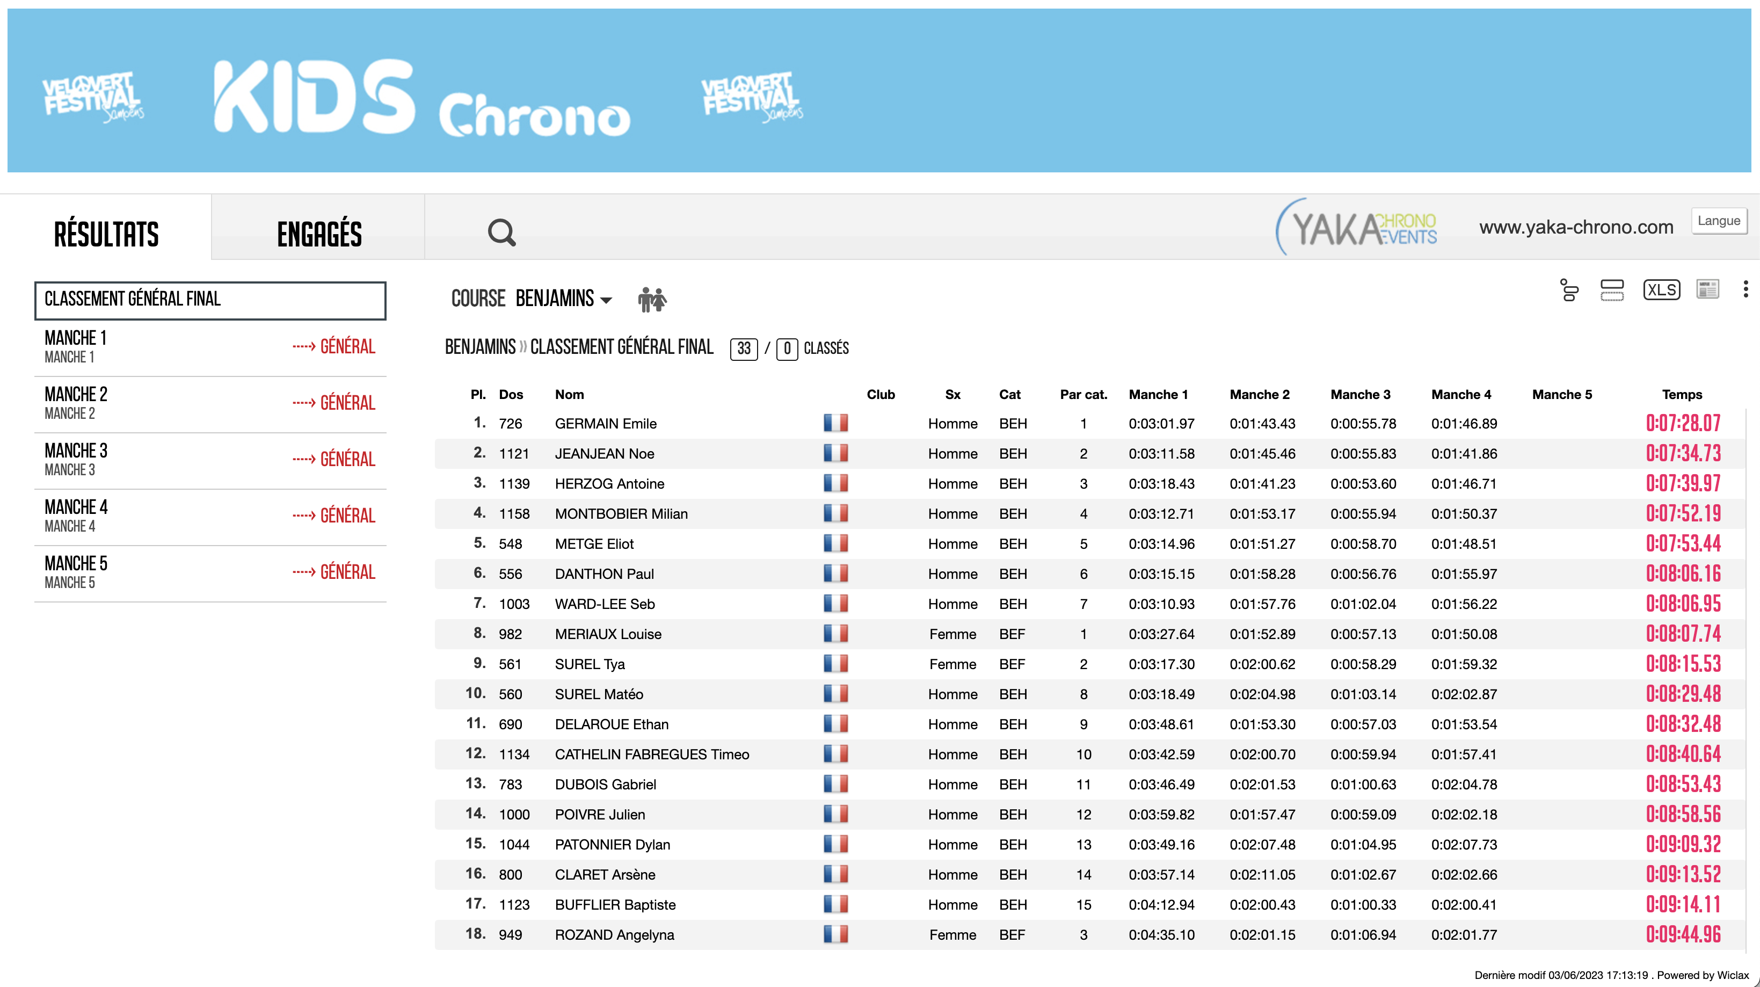Open MANCHE 5 results
Screen dimensions: 1760x987
[x=75, y=572]
